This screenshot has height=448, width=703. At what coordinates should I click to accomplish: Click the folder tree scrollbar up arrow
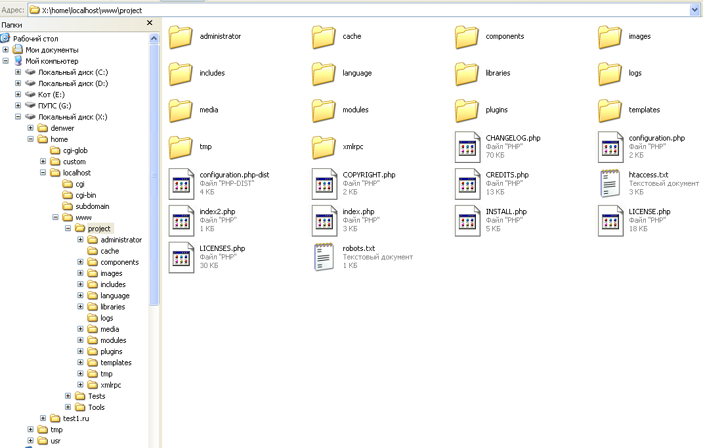coord(154,38)
